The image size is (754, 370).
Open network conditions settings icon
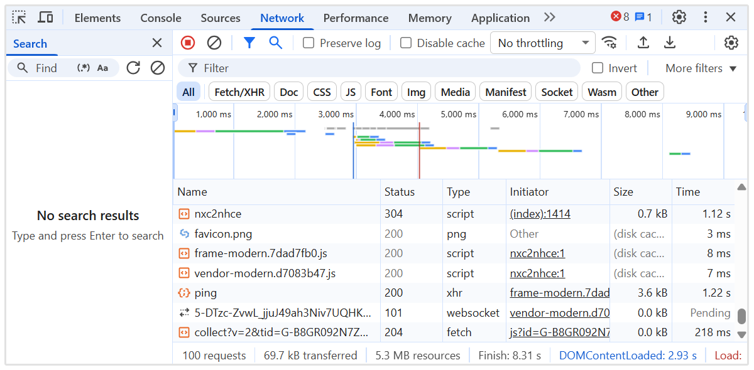pyautogui.click(x=609, y=43)
